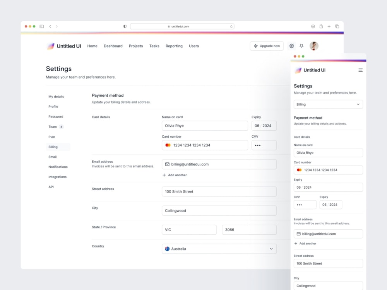The image size is (387, 290).
Task: Select Integrations in settings sidebar
Action: coord(58,177)
